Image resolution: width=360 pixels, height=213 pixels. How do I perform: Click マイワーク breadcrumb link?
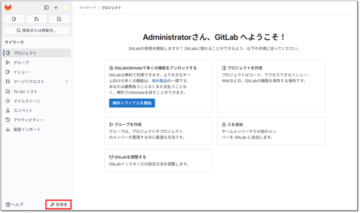click(x=87, y=8)
